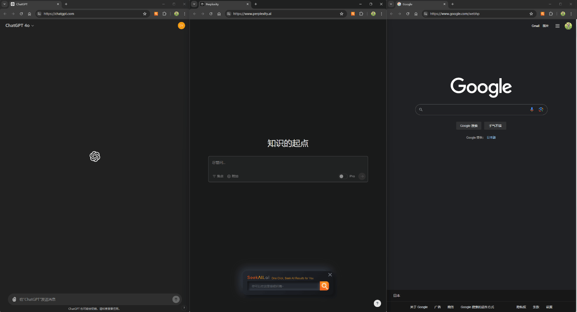Viewport: 577px width, 312px height.
Task: Expand tab search dropdown in ChatGPT window
Action: [4, 4]
